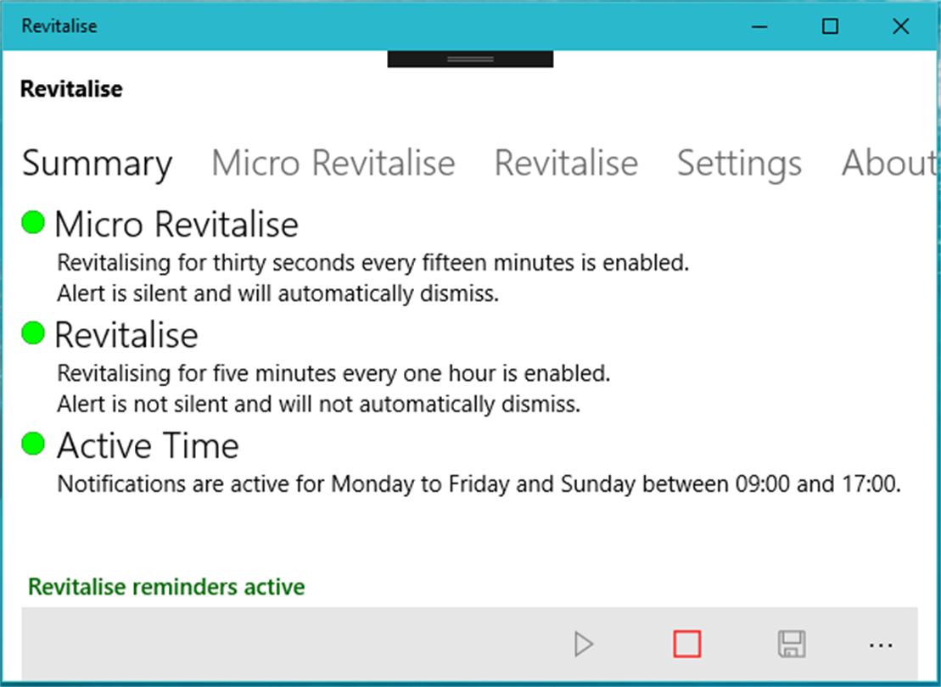This screenshot has width=941, height=687.
Task: Switch to the Summary tab
Action: coord(98,164)
